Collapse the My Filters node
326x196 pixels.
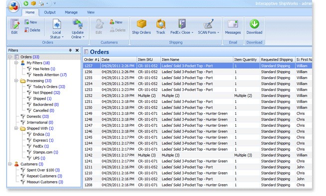click(16, 63)
